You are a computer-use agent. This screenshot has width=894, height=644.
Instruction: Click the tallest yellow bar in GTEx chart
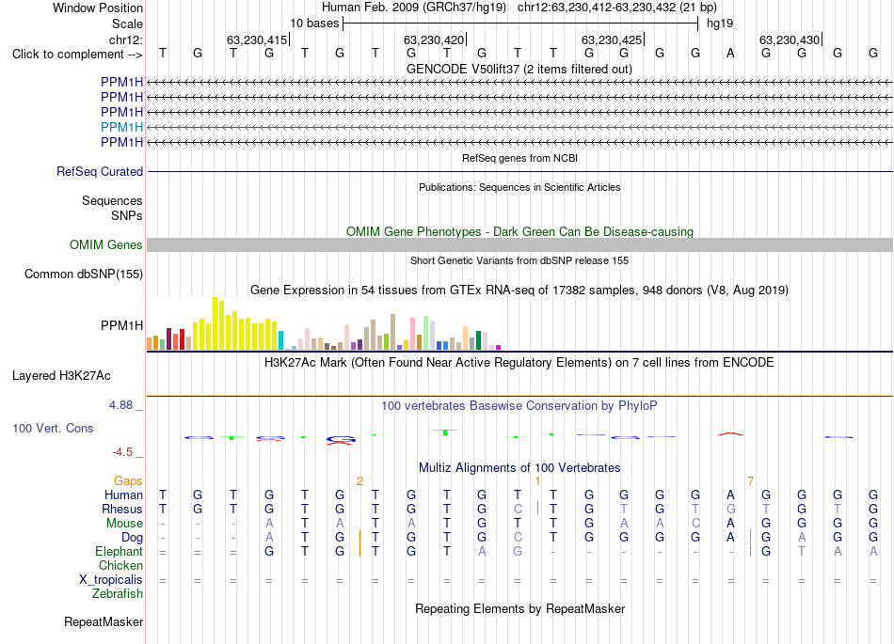point(215,323)
